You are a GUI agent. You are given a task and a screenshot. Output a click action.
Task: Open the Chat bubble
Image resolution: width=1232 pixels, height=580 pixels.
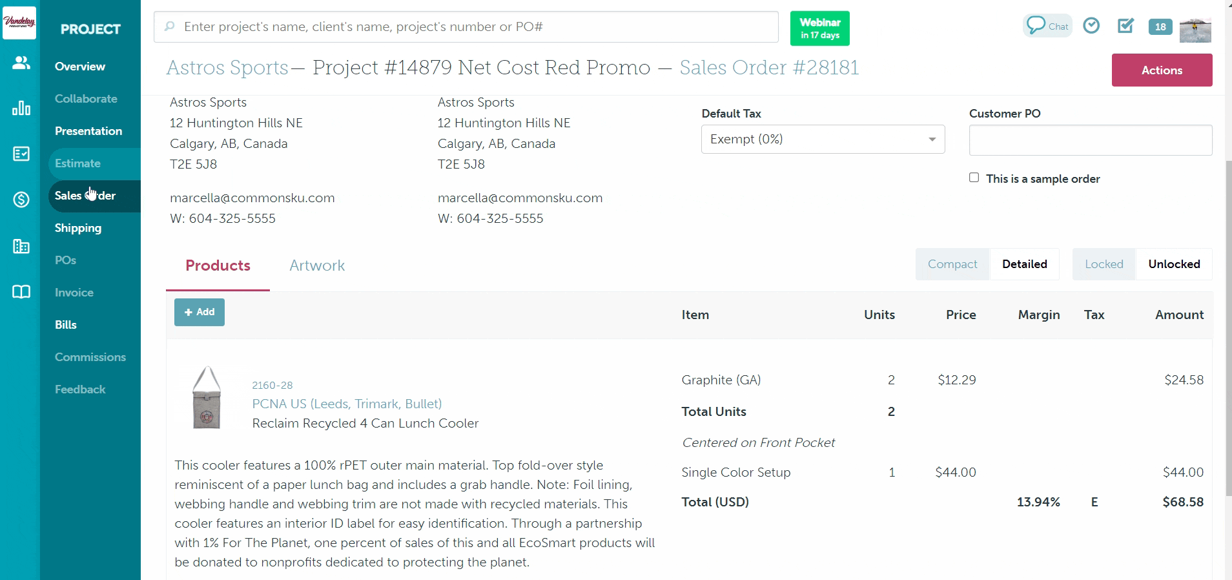pyautogui.click(x=1047, y=26)
